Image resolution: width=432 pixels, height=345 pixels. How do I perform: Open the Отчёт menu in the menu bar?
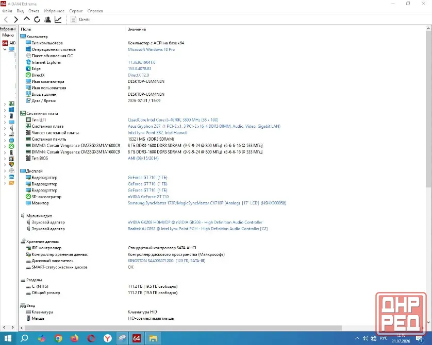pos(34,11)
